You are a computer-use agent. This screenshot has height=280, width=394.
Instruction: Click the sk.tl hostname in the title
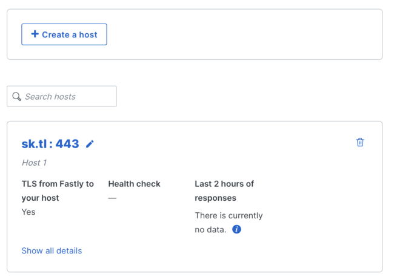[35, 144]
